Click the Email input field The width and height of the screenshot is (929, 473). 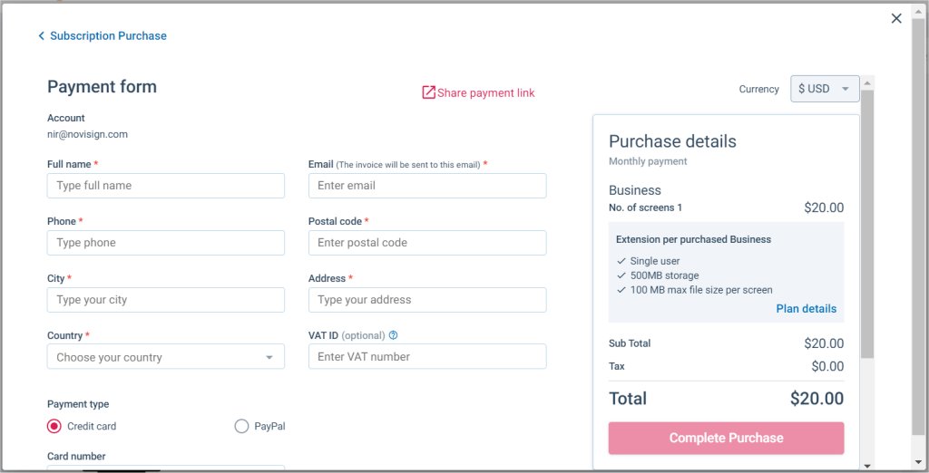427,186
